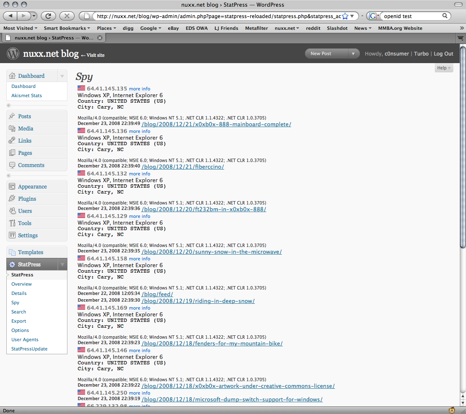Click in the browser URL address field
The image size is (466, 414).
click(218, 16)
